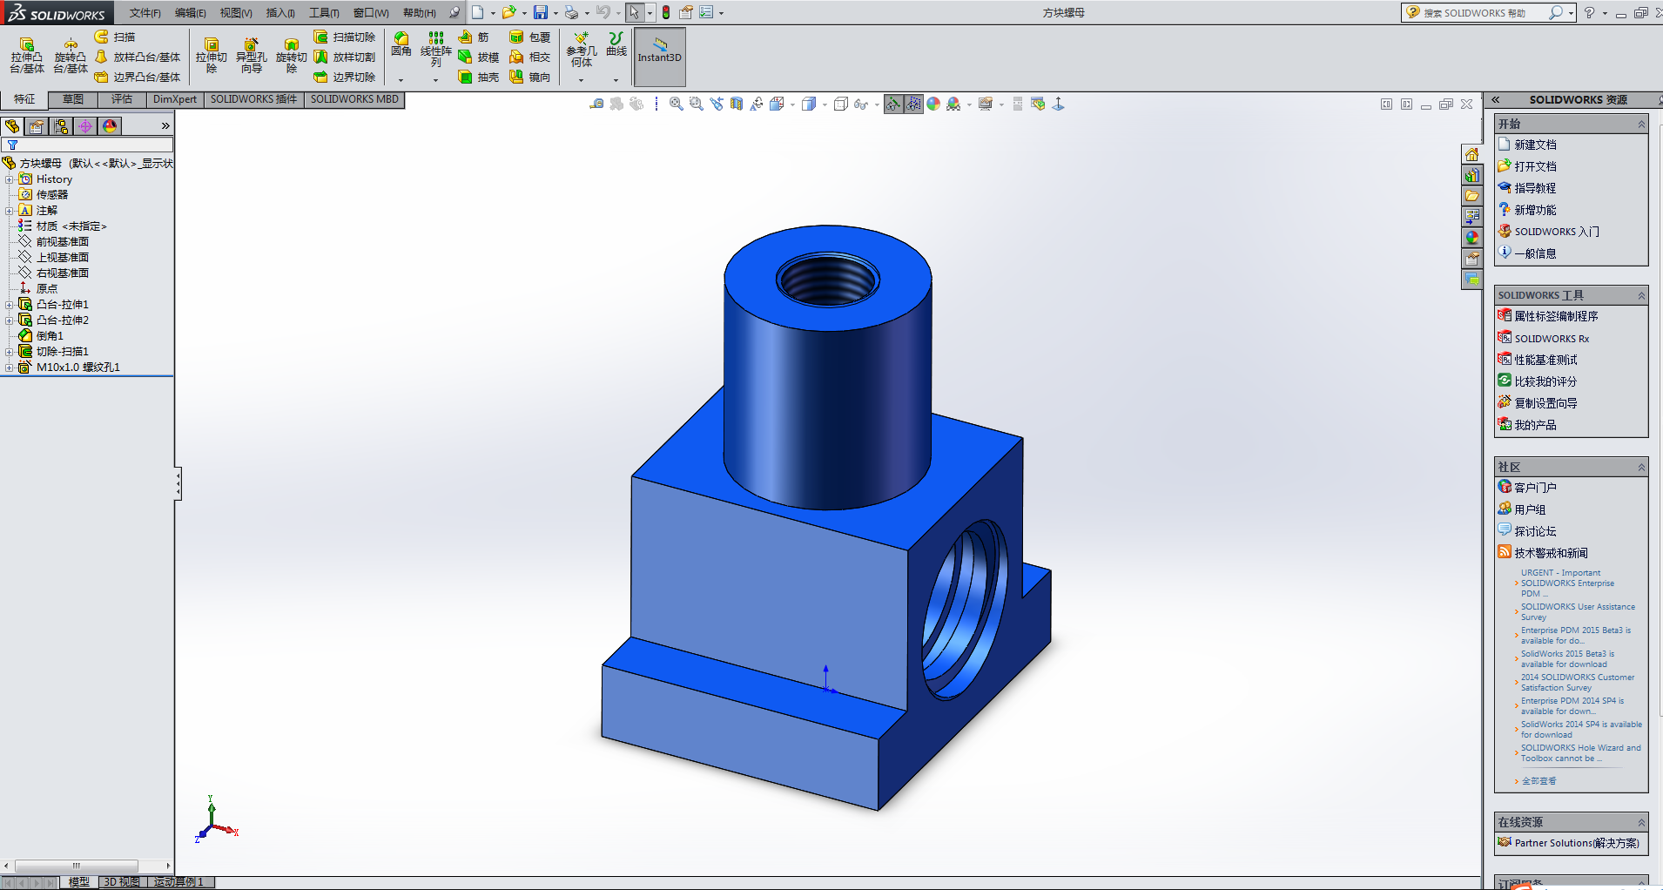Apply the 圆角 fillet tool

click(401, 44)
